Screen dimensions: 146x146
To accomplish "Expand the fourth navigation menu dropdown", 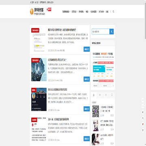I will (x=87, y=12).
